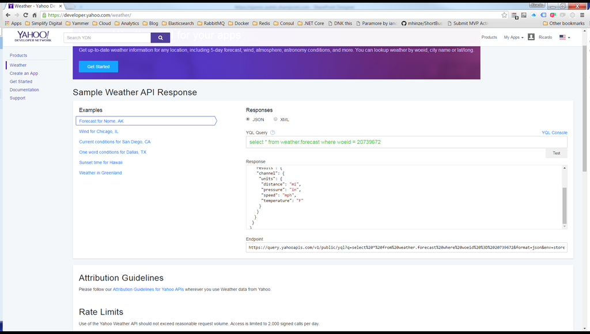Open the Docker bookmark folder

239,23
